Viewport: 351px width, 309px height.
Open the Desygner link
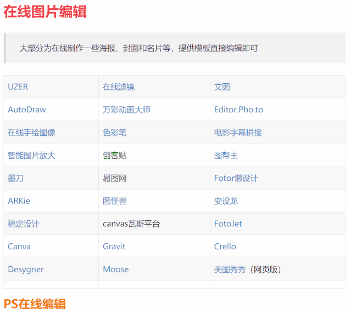pyautogui.click(x=26, y=270)
